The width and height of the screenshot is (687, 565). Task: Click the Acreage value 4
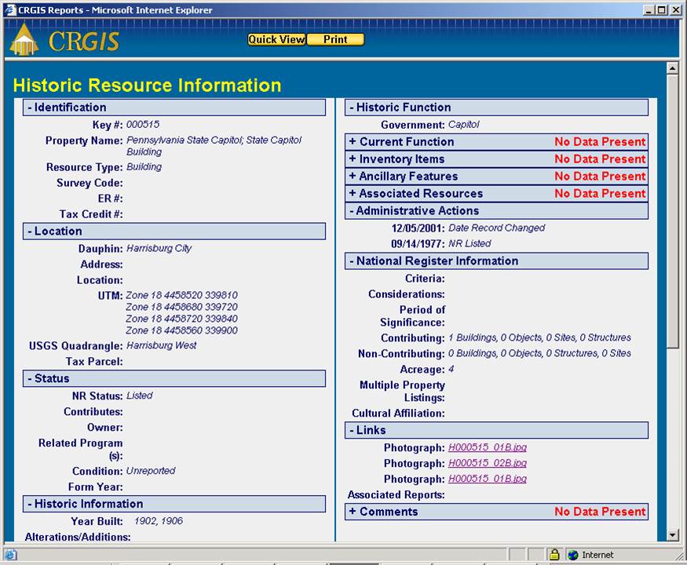pos(451,370)
